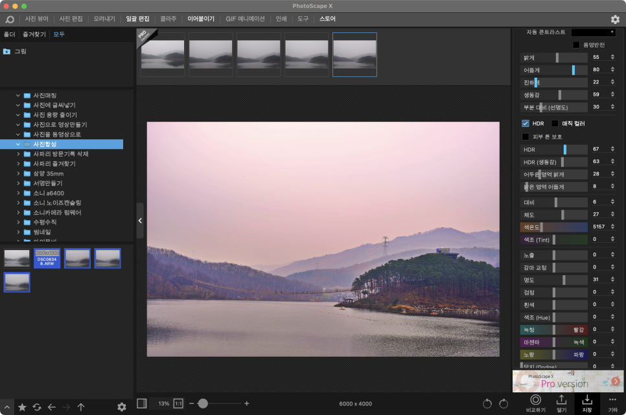Click the zoom level slider handle
This screenshot has height=415, width=626.
click(x=203, y=403)
